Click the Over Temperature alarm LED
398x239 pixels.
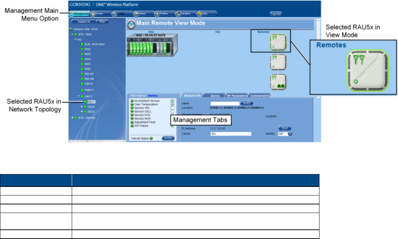click(x=132, y=104)
